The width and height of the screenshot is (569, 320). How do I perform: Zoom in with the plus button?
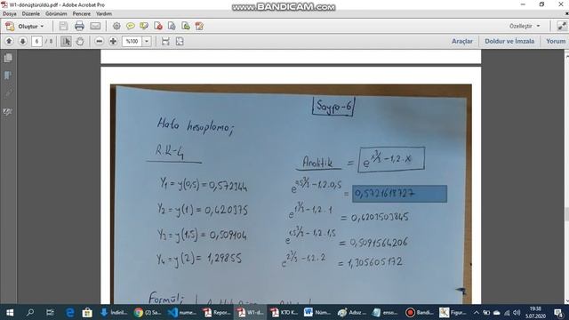tap(113, 42)
